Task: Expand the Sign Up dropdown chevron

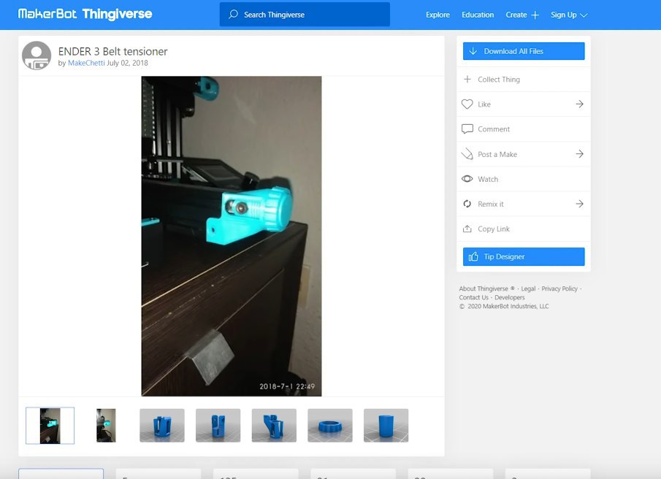Action: [x=584, y=15]
